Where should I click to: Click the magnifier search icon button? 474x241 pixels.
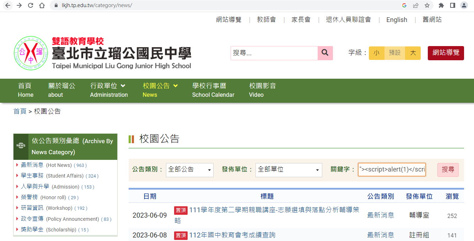pos(325,53)
